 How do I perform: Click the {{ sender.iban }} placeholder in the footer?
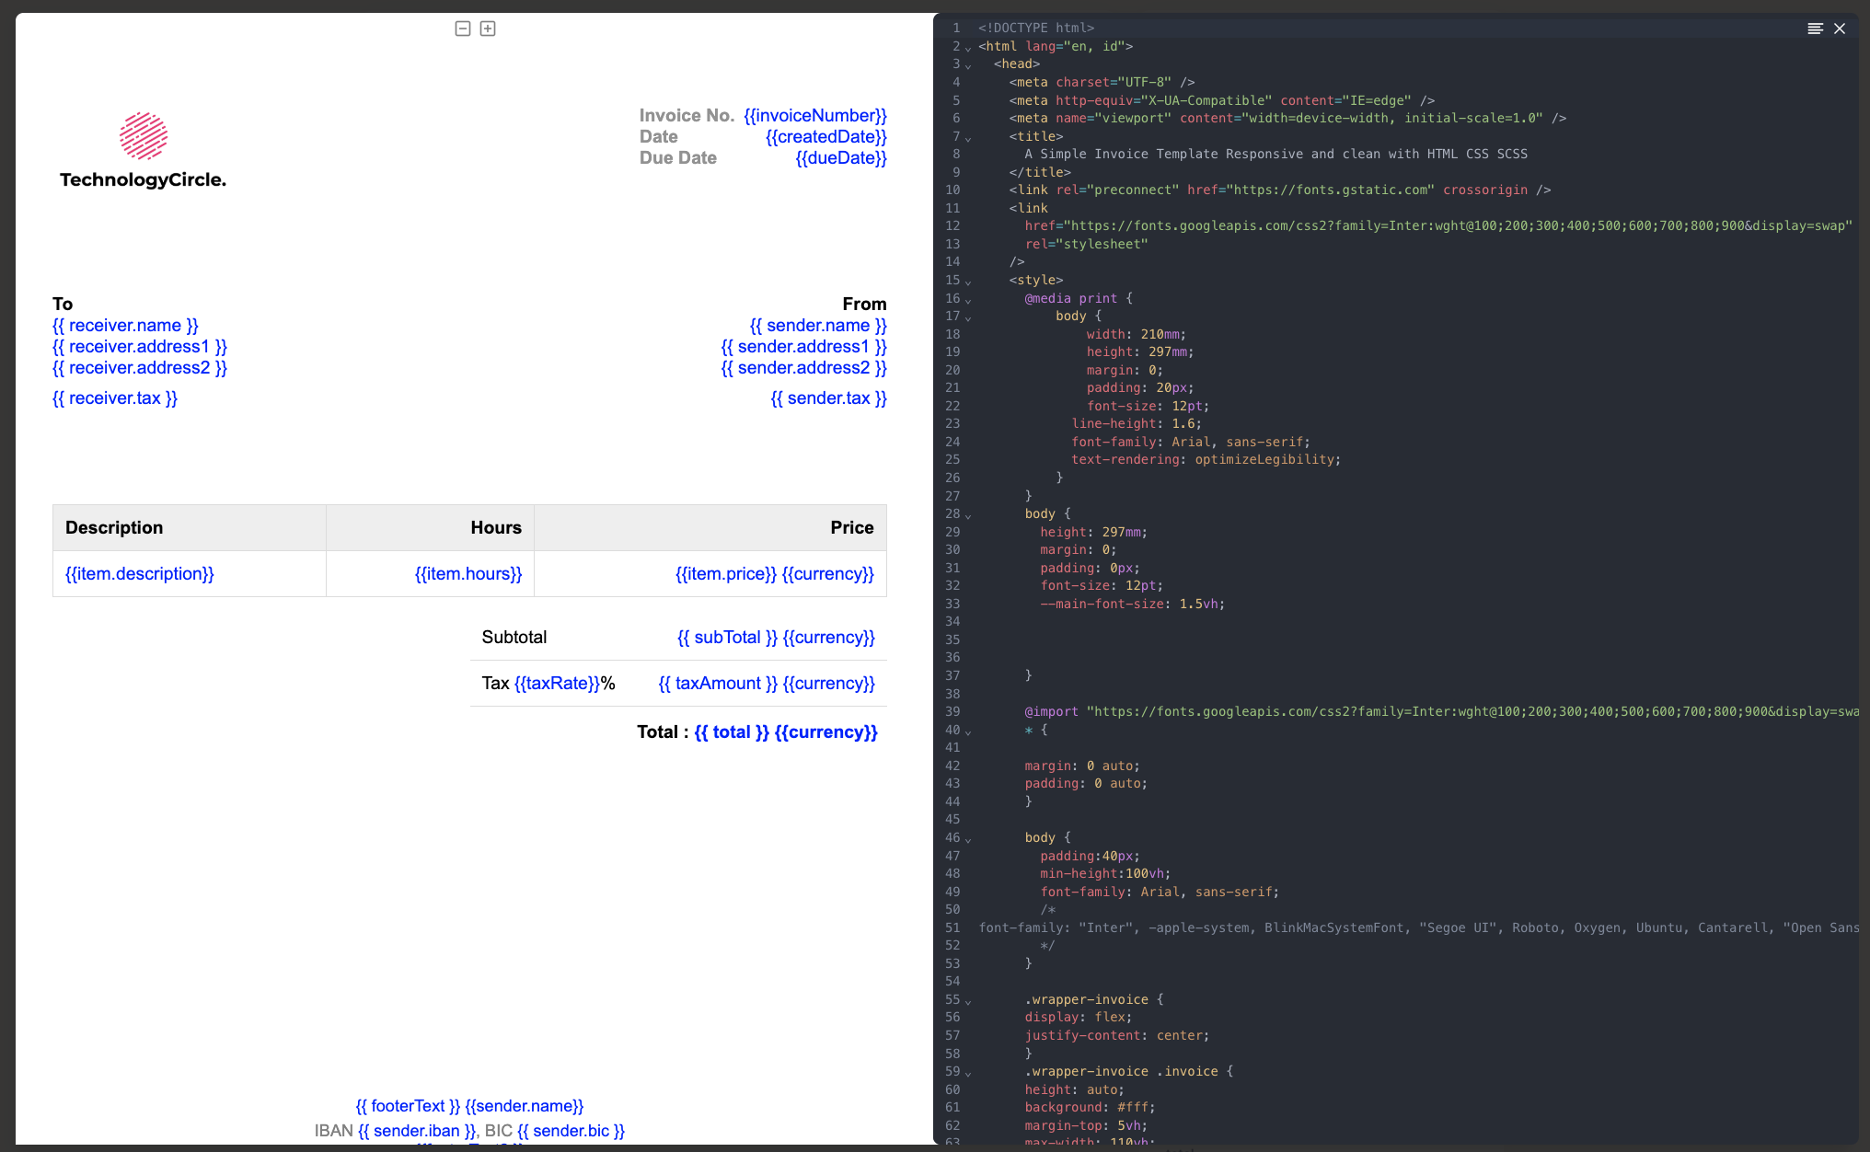pos(417,1131)
